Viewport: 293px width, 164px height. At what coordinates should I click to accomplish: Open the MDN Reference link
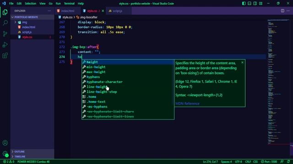point(187,103)
